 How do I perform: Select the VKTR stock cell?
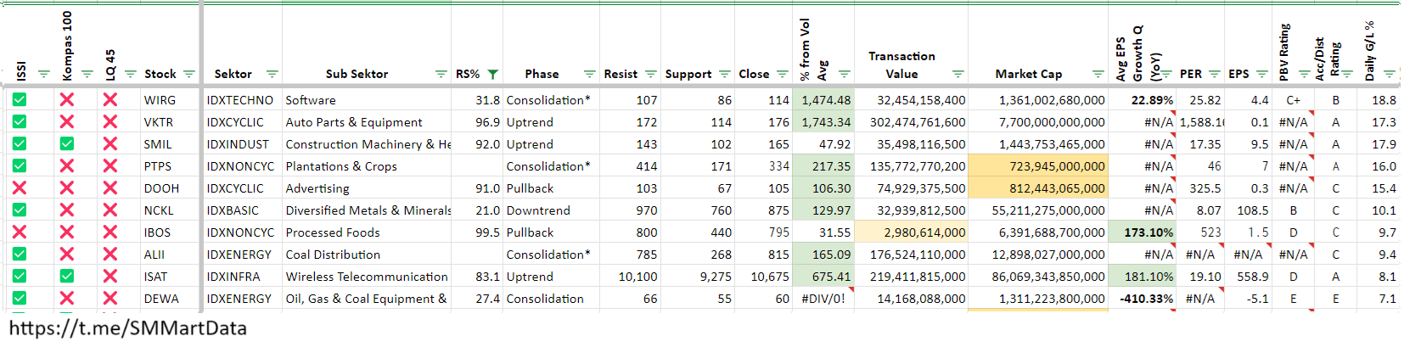(x=159, y=122)
